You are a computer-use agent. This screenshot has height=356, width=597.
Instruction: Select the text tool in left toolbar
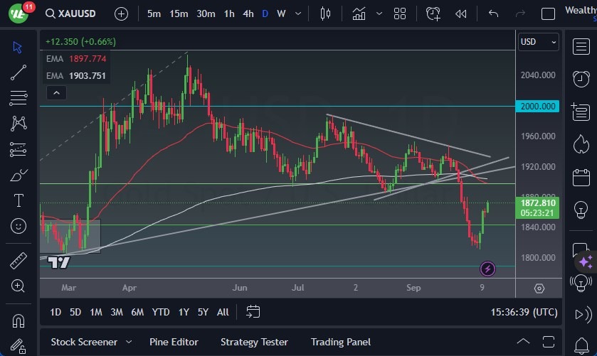(19, 200)
